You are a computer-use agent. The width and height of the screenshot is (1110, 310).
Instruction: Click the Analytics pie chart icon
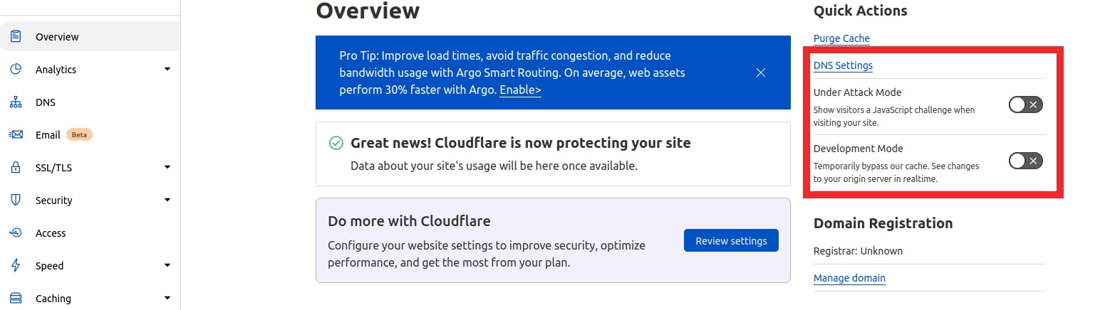[16, 69]
